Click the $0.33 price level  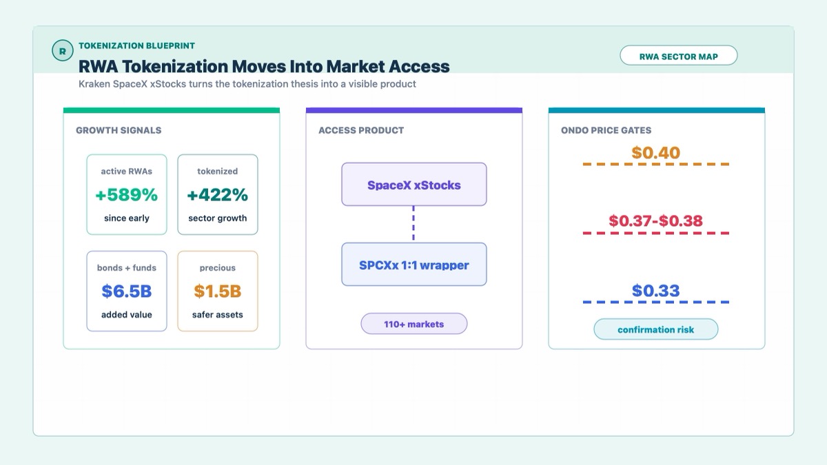point(656,291)
